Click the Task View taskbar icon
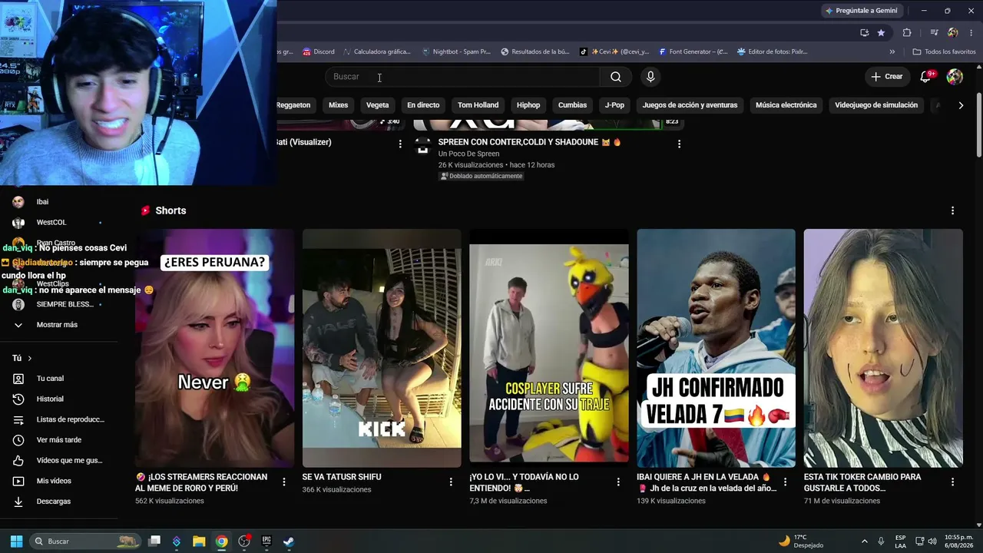Image resolution: width=983 pixels, height=553 pixels. (x=154, y=541)
